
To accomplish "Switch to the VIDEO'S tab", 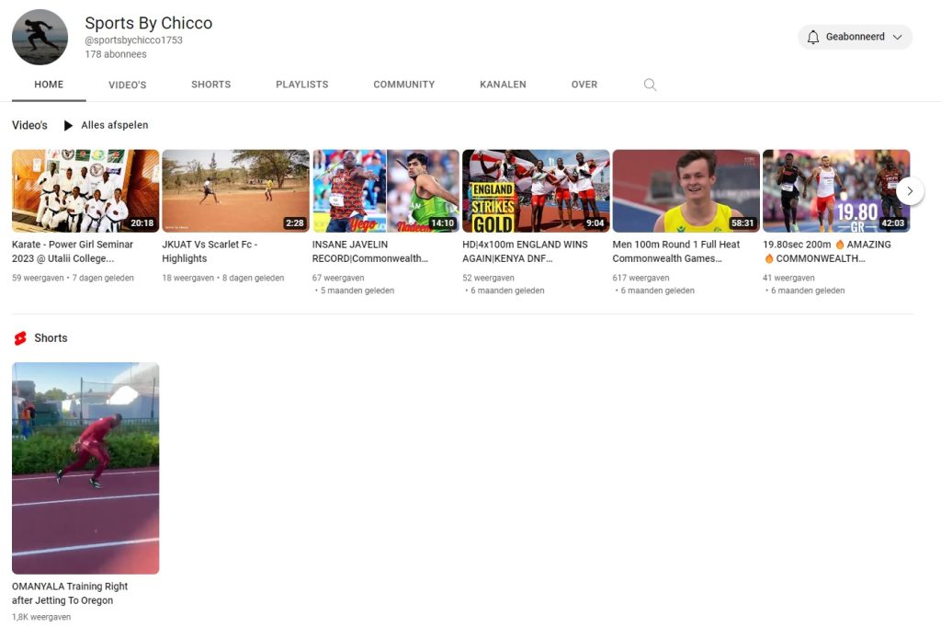I will [x=127, y=84].
